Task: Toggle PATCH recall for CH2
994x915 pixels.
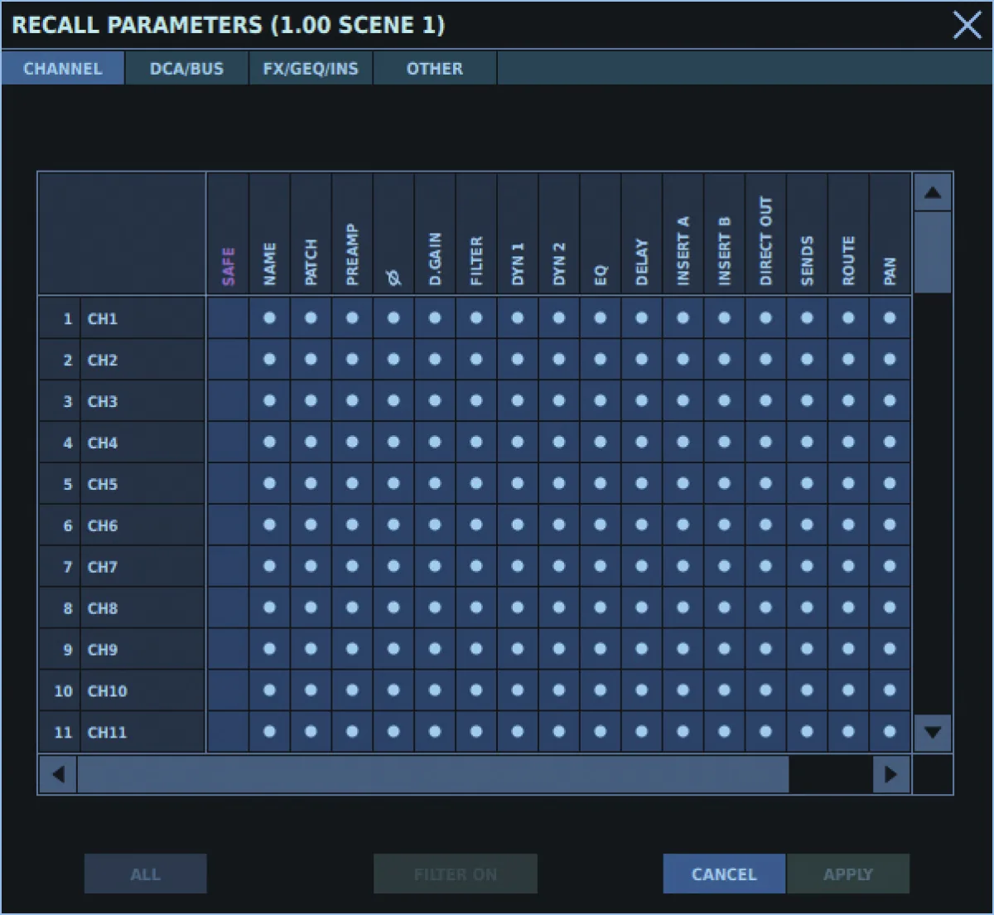Action: (x=311, y=360)
